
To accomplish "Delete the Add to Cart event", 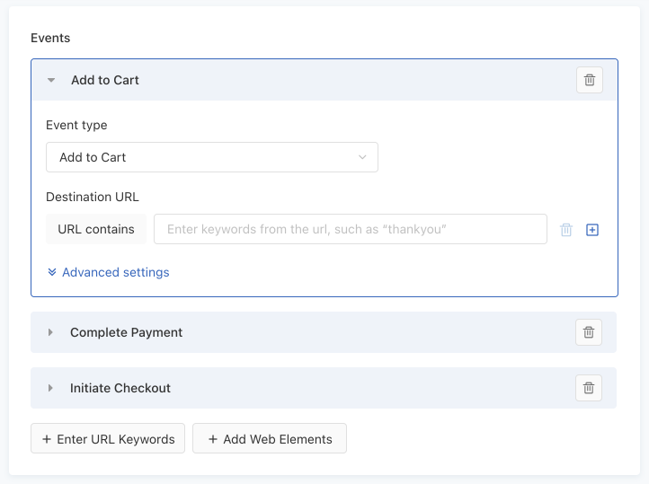I will tap(590, 80).
